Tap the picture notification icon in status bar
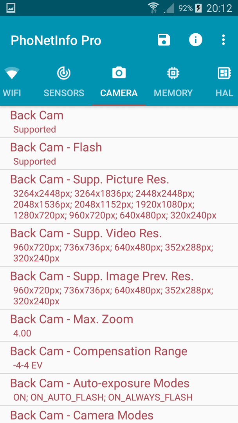 (x=11, y=8)
